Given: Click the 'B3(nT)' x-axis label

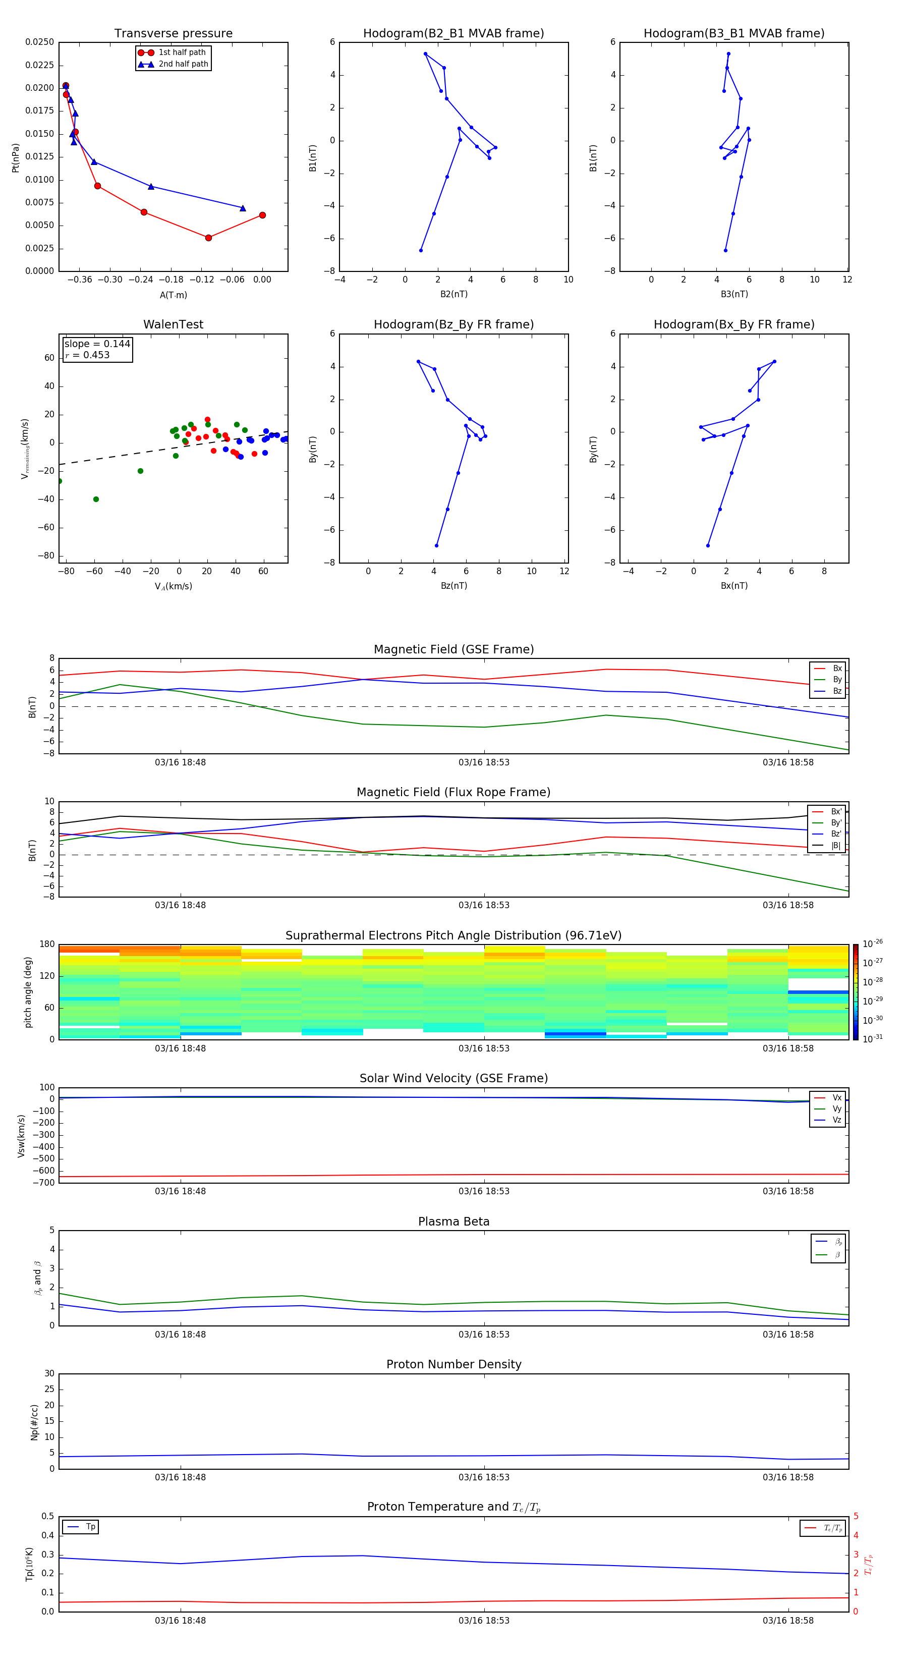Looking at the screenshot, I should tap(734, 294).
